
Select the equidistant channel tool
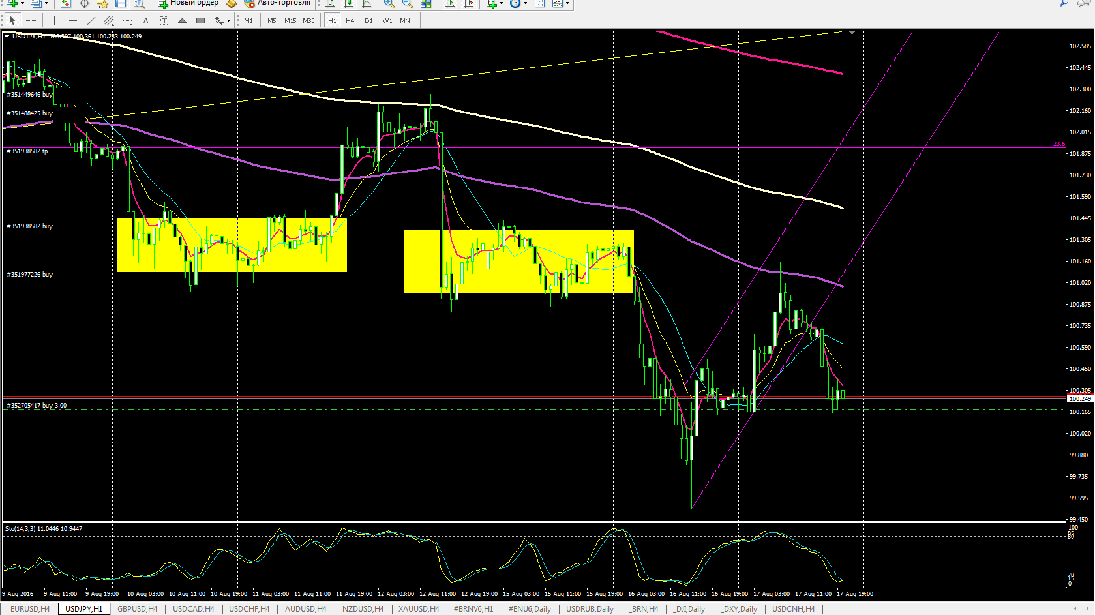109,20
